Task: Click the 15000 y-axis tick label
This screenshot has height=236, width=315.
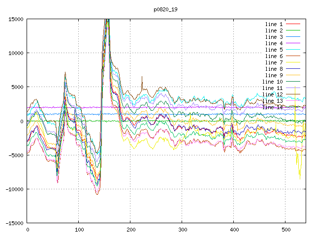Action: [x=16, y=19]
